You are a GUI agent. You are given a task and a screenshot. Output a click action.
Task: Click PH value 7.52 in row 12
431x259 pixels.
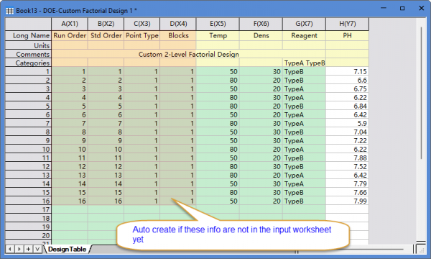pyautogui.click(x=347, y=166)
